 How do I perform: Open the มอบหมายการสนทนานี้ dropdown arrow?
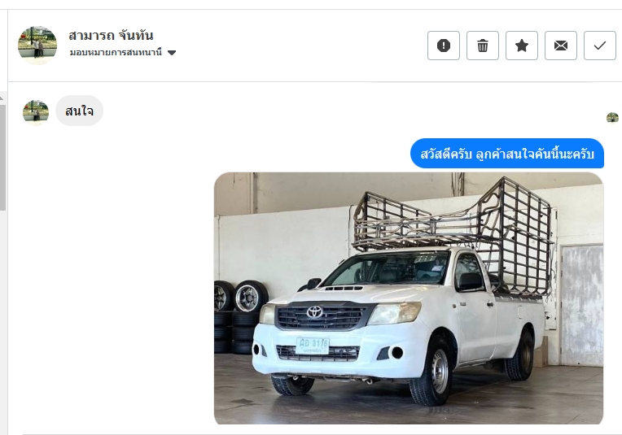tap(172, 53)
